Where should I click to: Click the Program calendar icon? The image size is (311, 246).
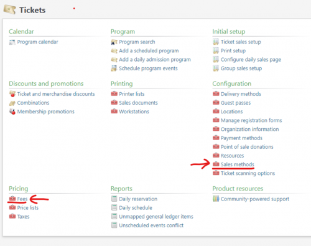pyautogui.click(x=12, y=42)
